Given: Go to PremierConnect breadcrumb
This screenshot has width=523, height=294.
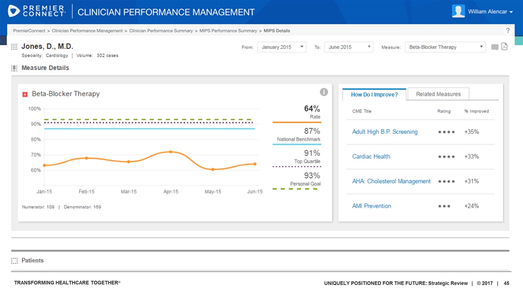Looking at the screenshot, I should pos(29,31).
